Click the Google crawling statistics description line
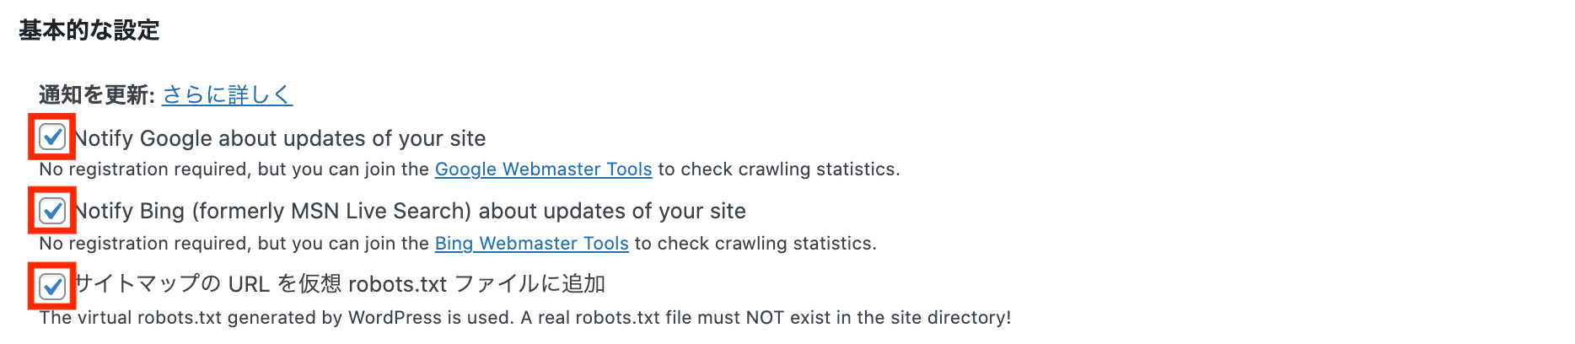 pos(470,169)
